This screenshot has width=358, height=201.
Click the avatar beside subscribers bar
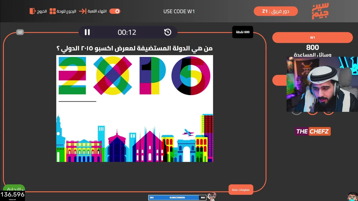pyautogui.click(x=212, y=196)
